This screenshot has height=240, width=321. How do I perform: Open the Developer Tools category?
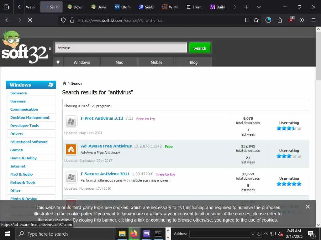(24, 126)
